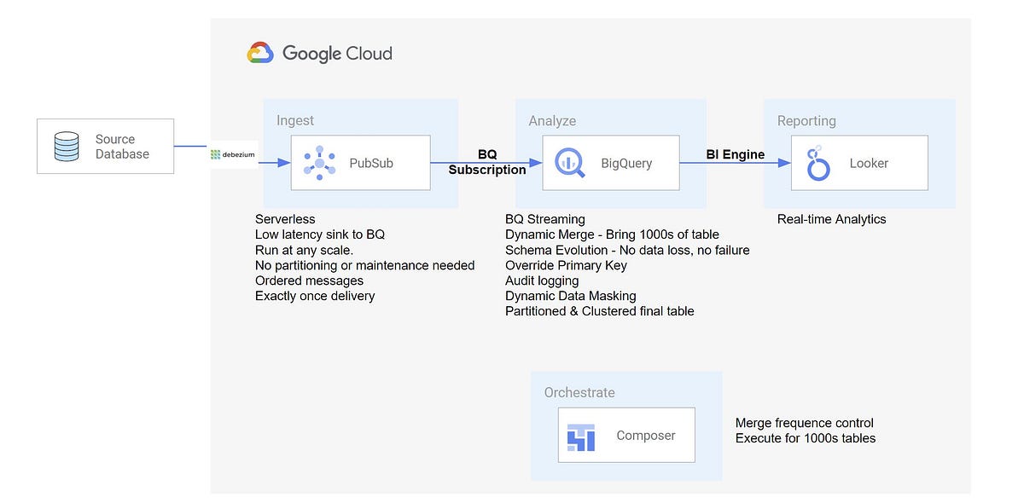Click the BigQuery magnifier icon
Image resolution: width=1024 pixels, height=503 pixels.
[568, 162]
